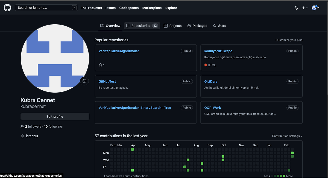This screenshot has width=328, height=178.
Task: Click the star count under VeriYapilarveAlgoritmalar
Action: (101, 65)
